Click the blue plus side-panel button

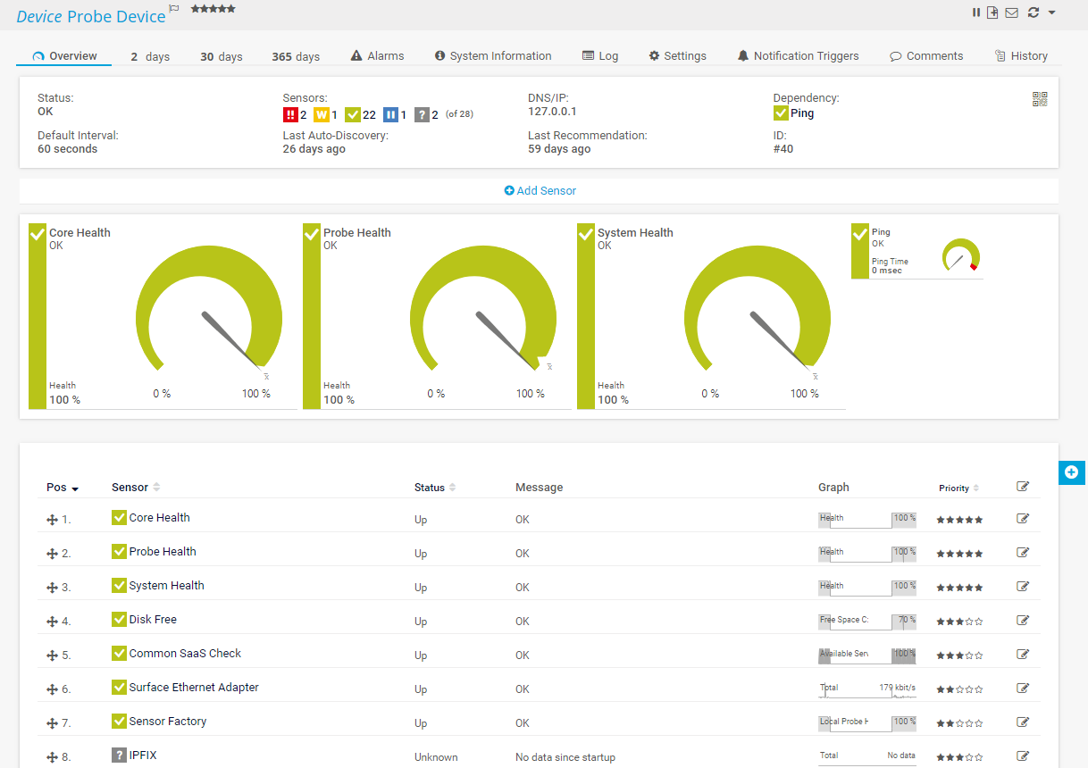coord(1072,472)
